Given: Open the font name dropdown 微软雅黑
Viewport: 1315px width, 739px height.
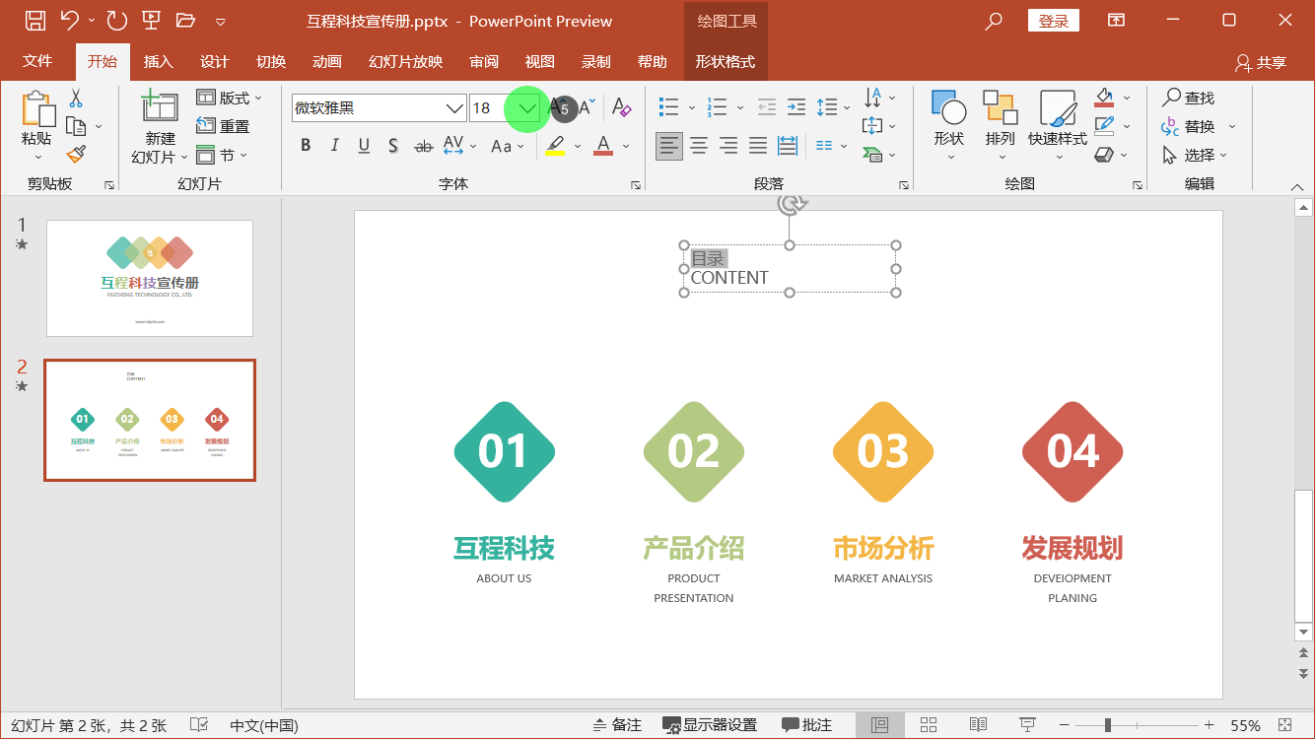Looking at the screenshot, I should (454, 108).
